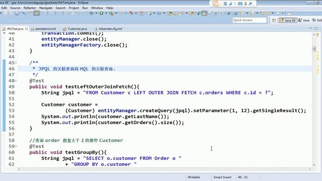Open the Project menu

(x=74, y=8)
